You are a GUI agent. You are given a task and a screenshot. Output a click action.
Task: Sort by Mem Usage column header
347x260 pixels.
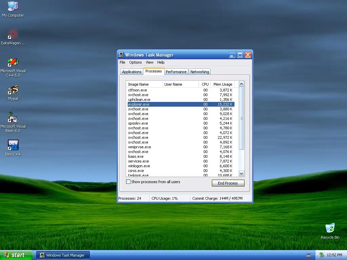tap(222, 84)
